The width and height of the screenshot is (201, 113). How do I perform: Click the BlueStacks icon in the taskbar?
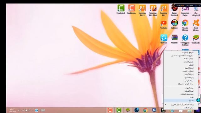(128, 110)
